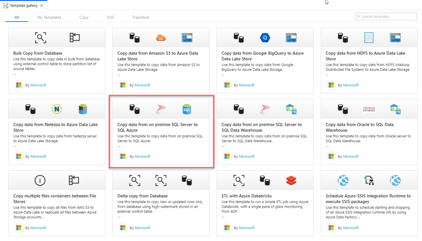Show the Transform templates tab
Viewport: 422px width, 241px height.
pyautogui.click(x=141, y=17)
